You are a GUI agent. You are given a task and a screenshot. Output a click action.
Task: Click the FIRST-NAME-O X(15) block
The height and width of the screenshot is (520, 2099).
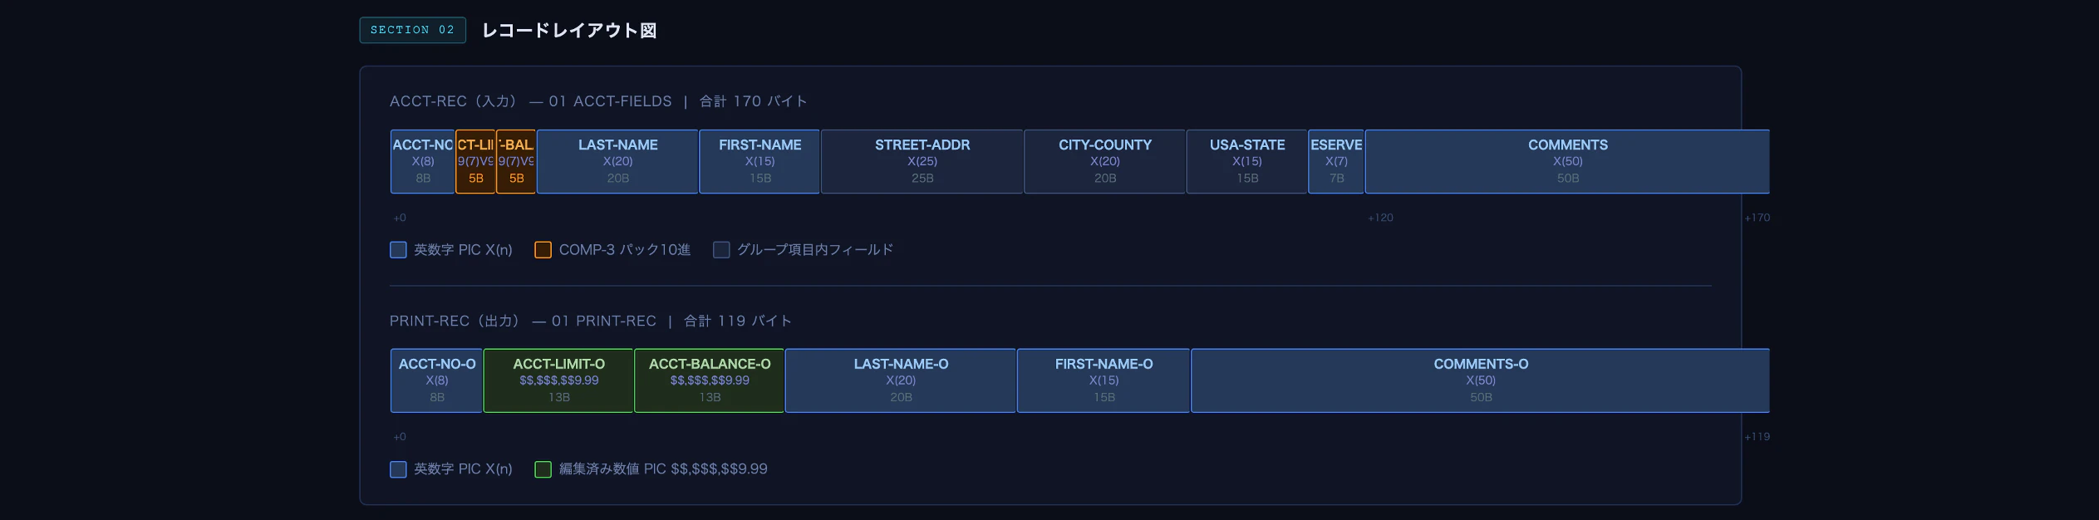click(1104, 380)
